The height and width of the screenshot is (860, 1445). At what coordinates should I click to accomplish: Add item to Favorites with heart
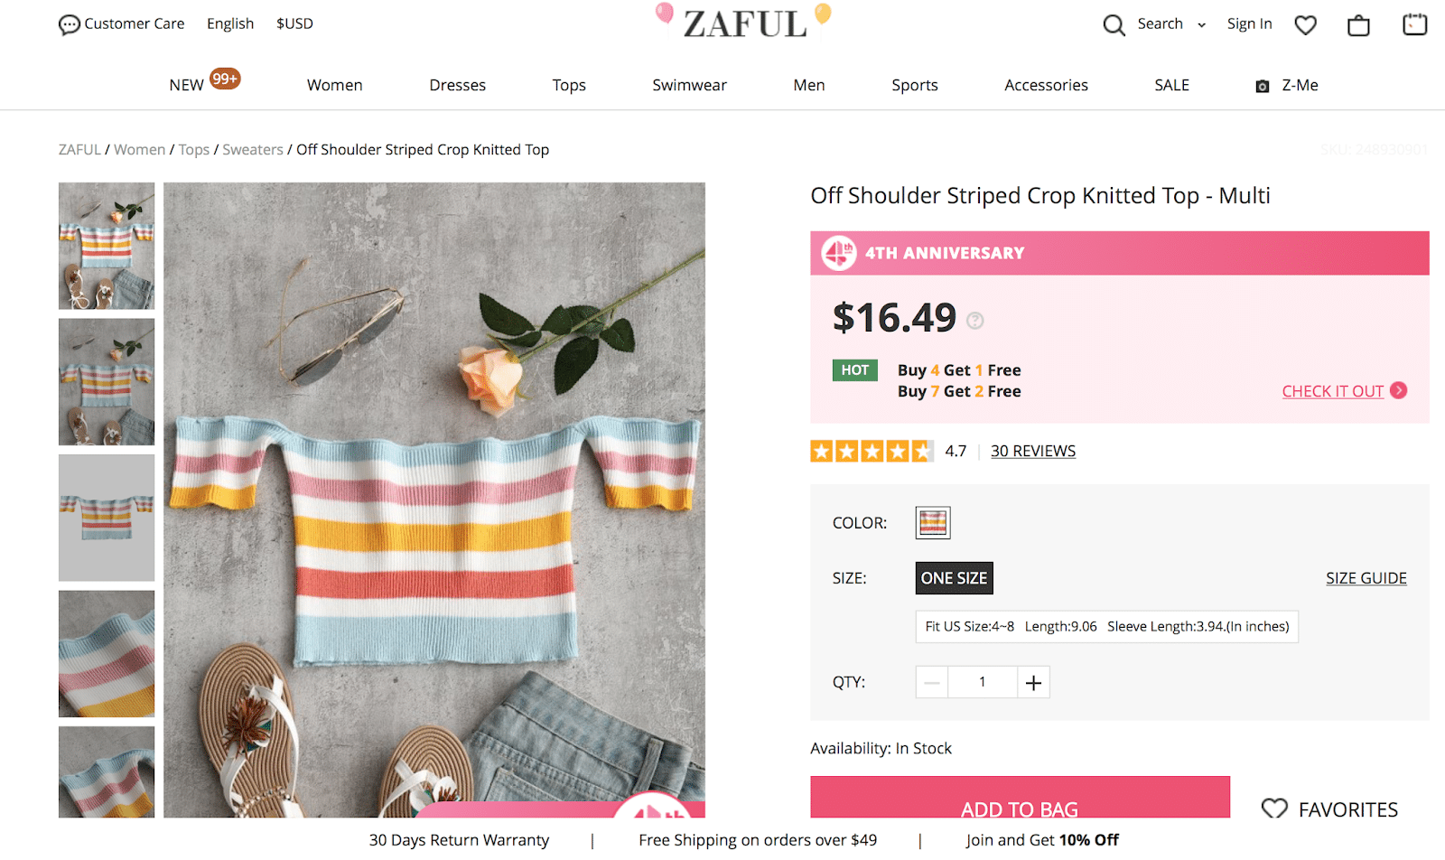(1274, 808)
